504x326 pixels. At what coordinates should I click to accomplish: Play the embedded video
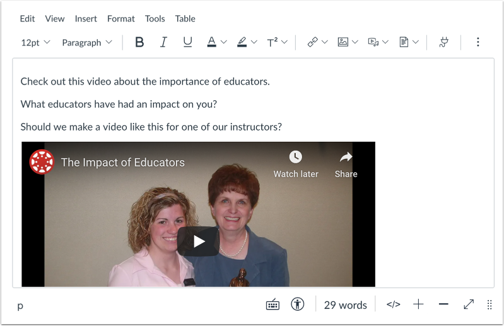tap(198, 242)
